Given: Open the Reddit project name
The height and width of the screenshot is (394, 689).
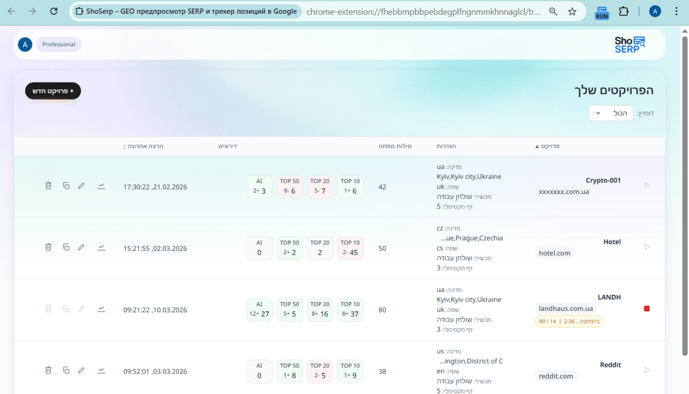Looking at the screenshot, I should click(x=611, y=365).
